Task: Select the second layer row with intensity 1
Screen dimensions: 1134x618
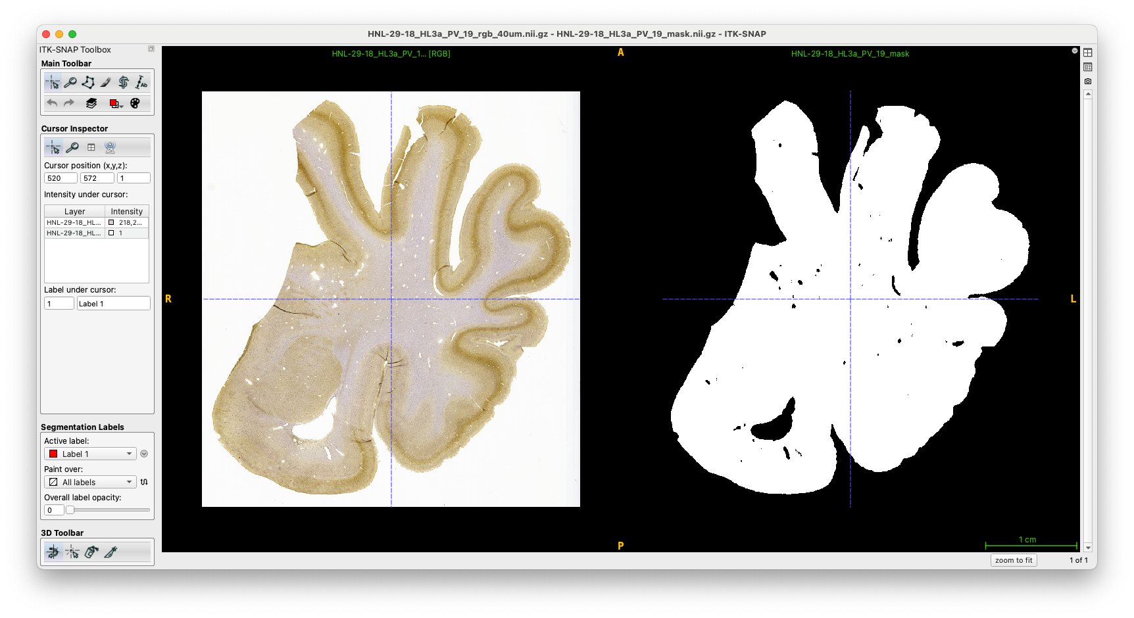Action: [96, 233]
